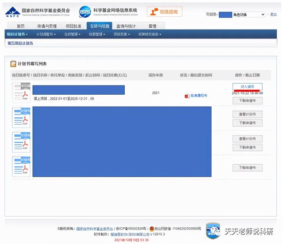Click 下载申请书 in the second project row
Screen dimensions: 282x244
[x=247, y=123]
